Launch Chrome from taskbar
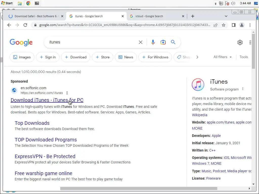Viewport: 259px width, 194px height. [x=28, y=3]
